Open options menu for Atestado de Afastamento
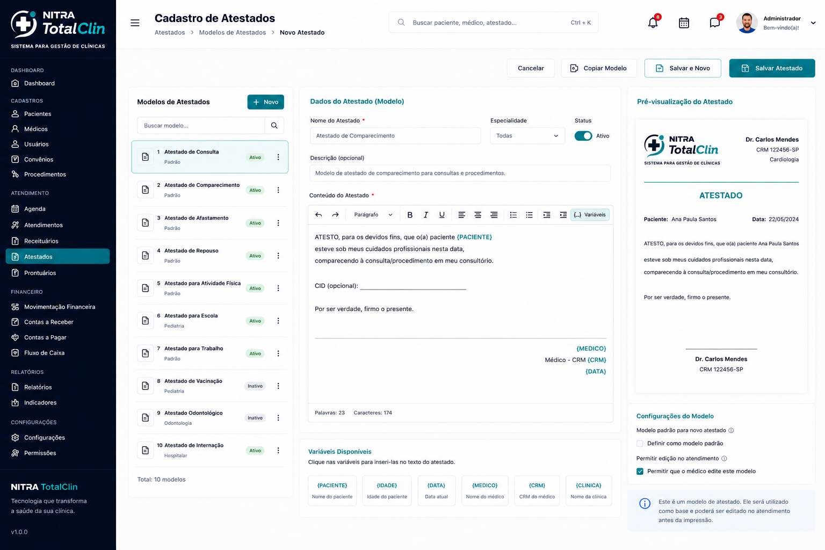This screenshot has height=550, width=825. 278,223
